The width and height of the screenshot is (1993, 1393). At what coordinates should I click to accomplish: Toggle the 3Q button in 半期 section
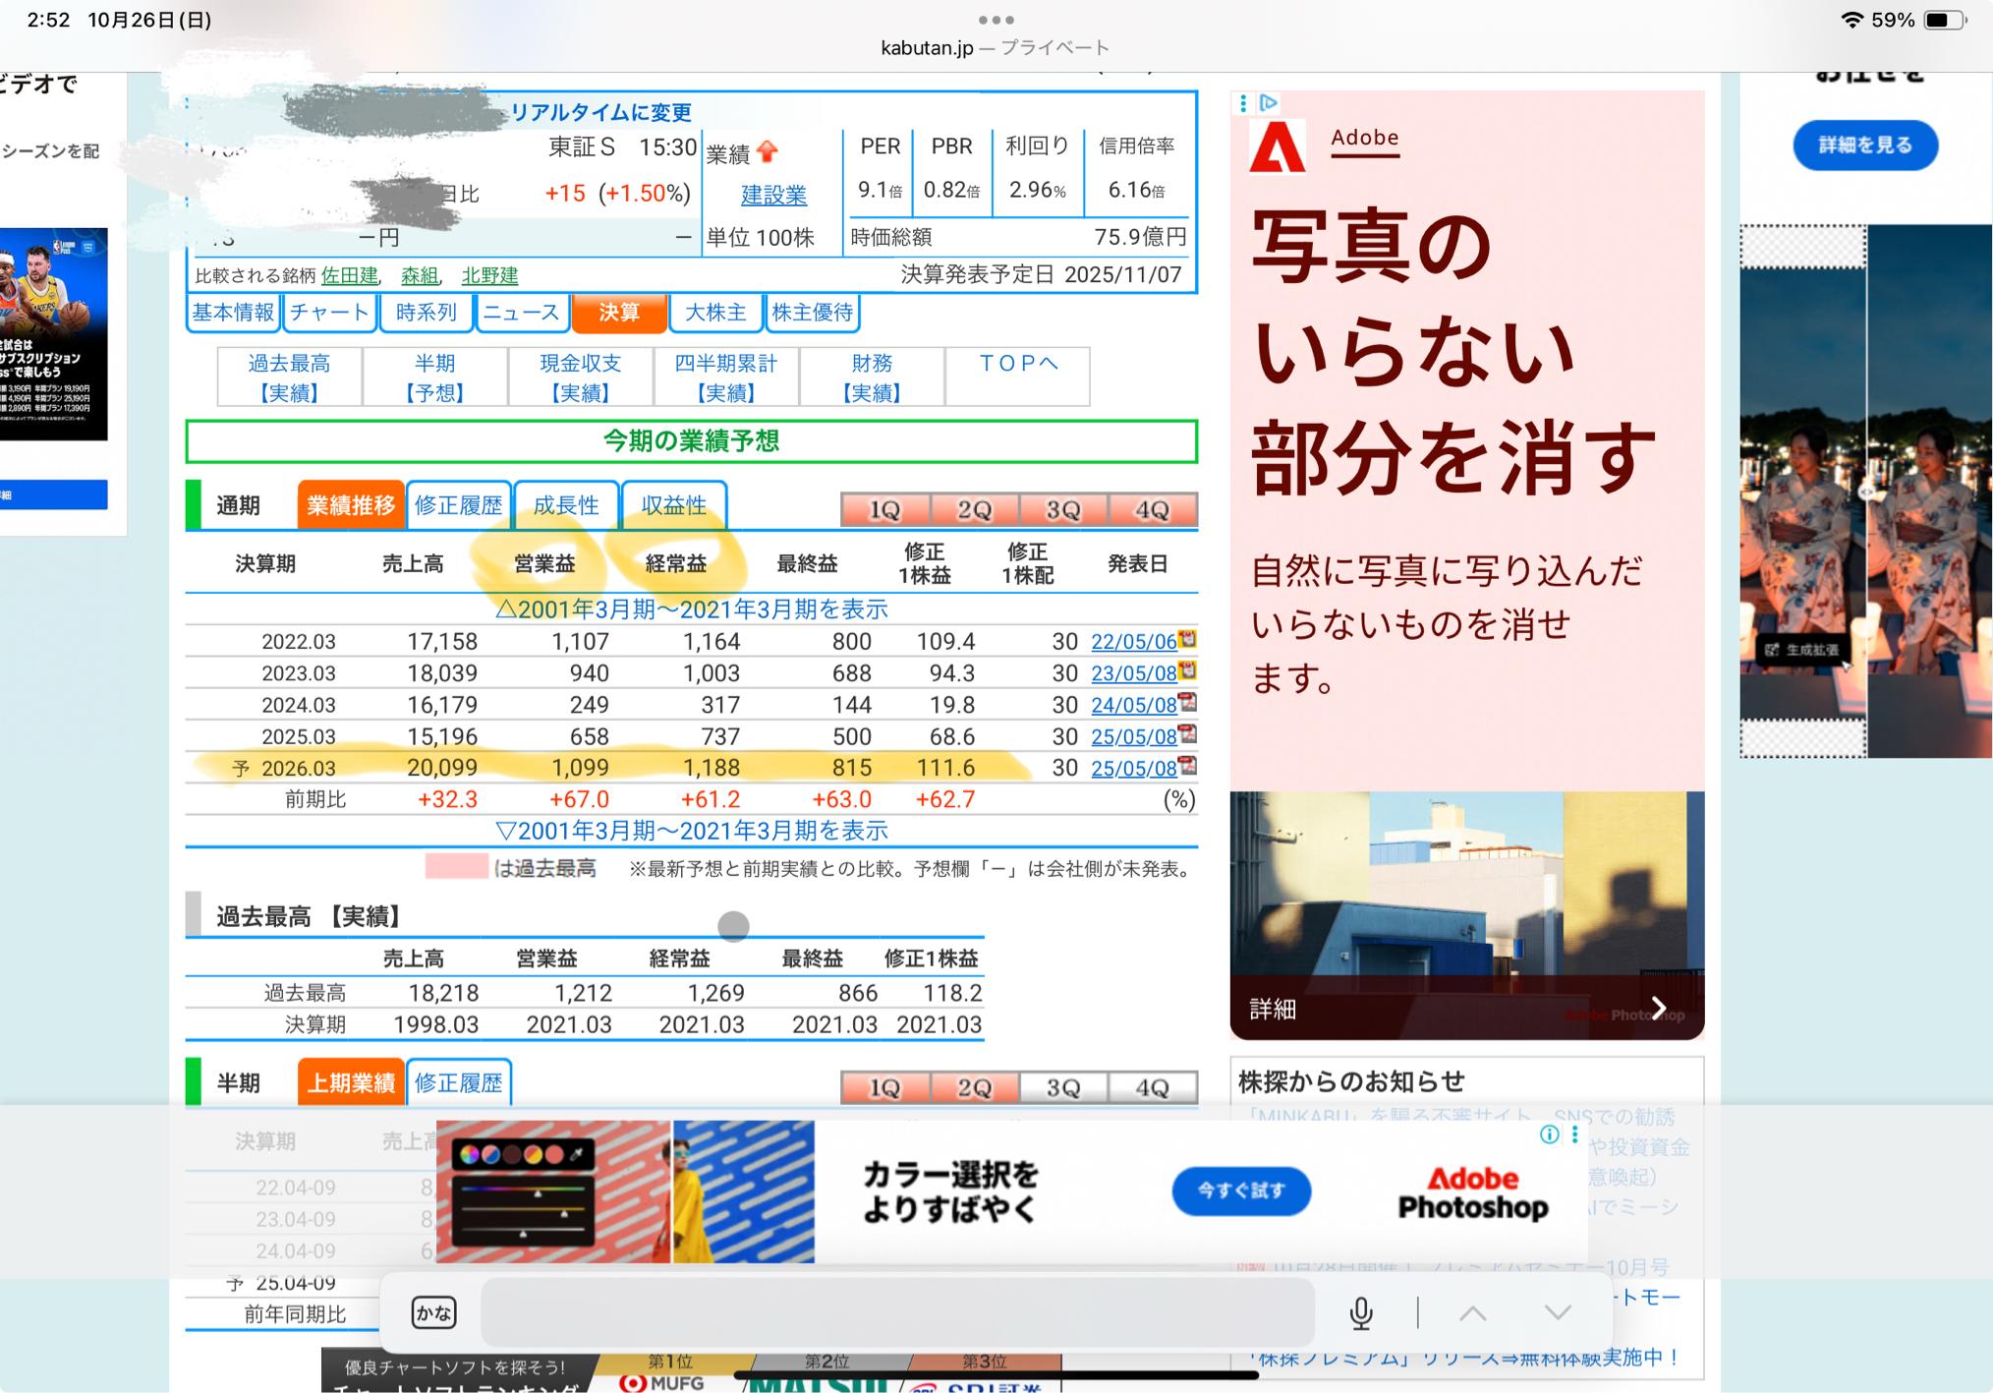pos(1063,1087)
